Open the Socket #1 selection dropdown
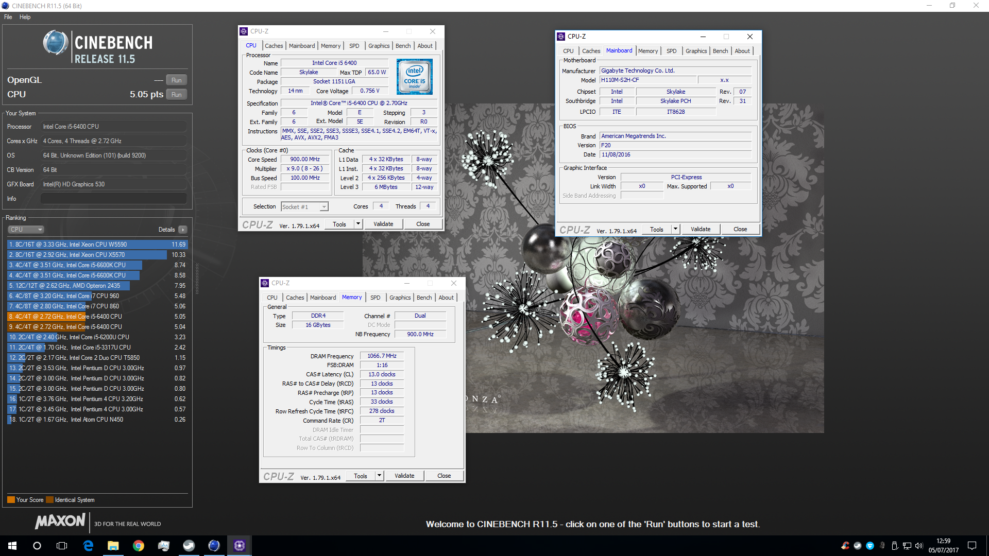This screenshot has height=556, width=989. click(x=304, y=206)
